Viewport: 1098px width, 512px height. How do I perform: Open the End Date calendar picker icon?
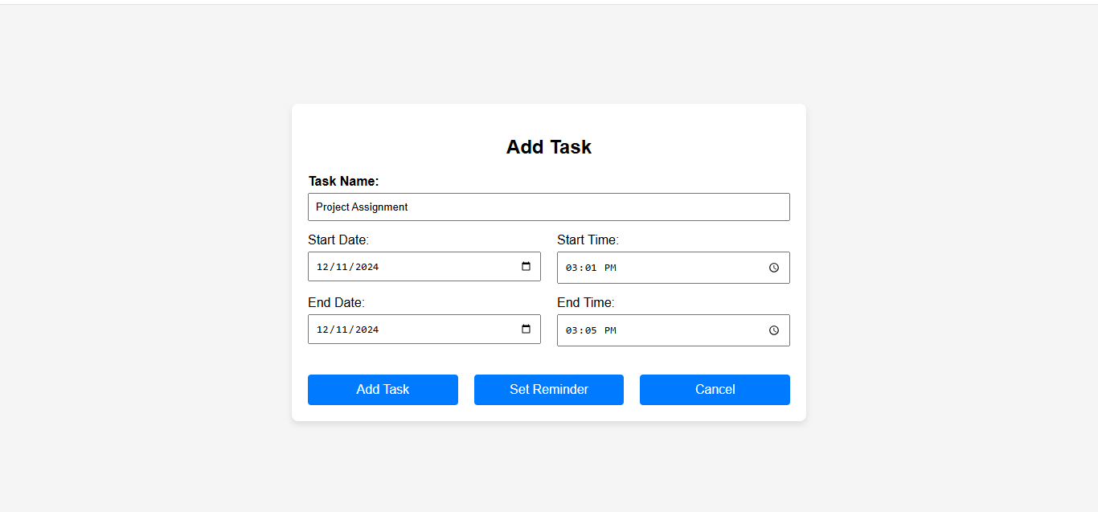526,330
